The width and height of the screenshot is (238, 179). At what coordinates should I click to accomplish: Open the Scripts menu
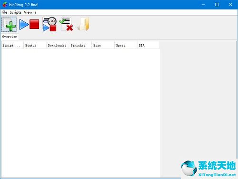(x=15, y=12)
